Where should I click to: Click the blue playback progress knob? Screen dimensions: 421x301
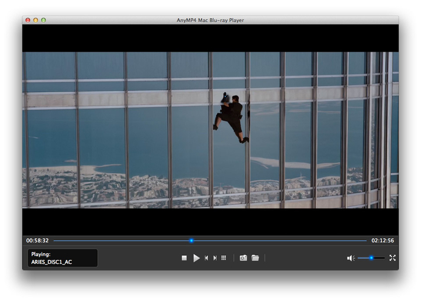(x=192, y=241)
